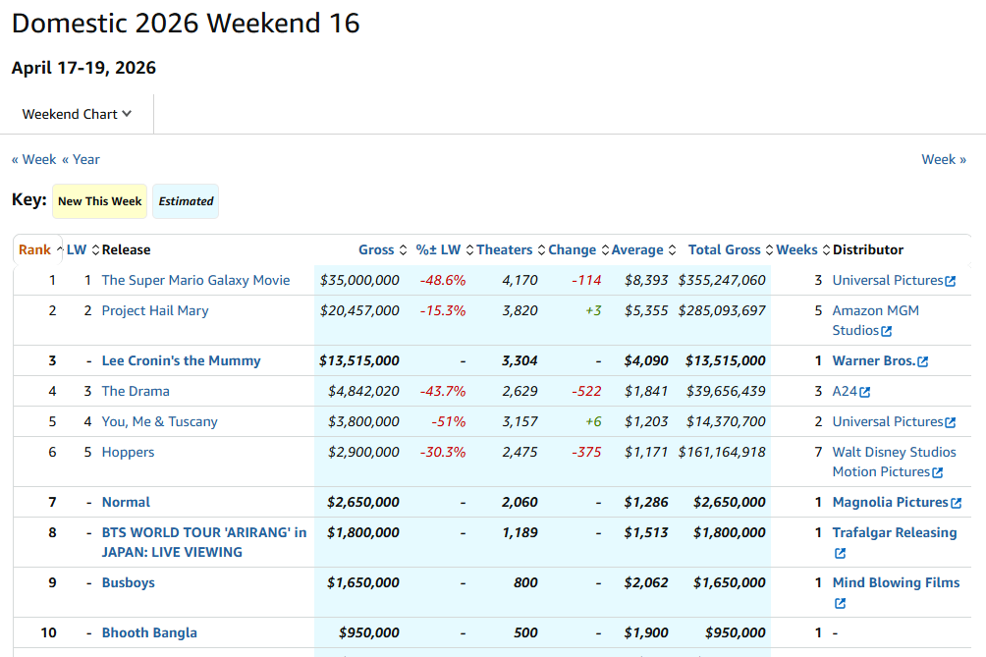Image resolution: width=986 pixels, height=657 pixels.
Task: Open Magnolia Pictures external link icon
Action: pos(956,503)
